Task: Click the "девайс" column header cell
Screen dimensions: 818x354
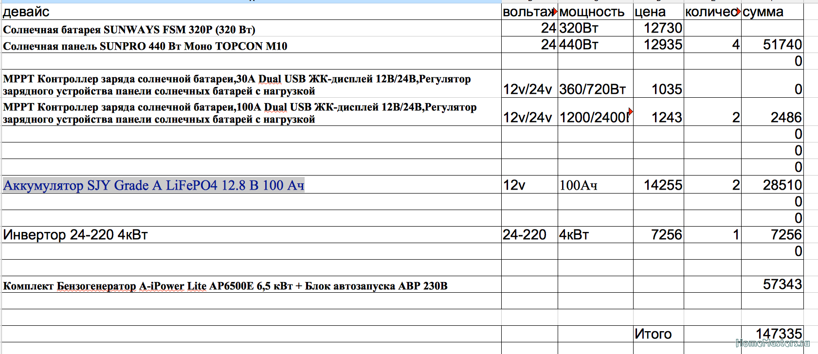Action: pyautogui.click(x=252, y=12)
